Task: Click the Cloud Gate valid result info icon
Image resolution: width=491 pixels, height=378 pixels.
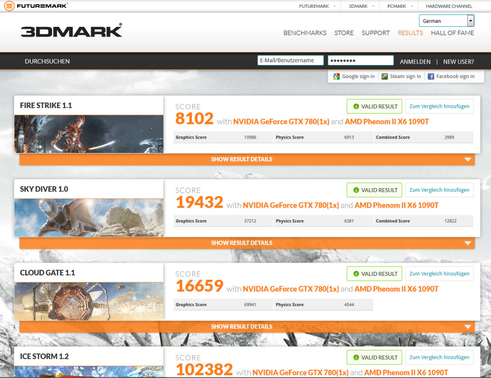Action: click(356, 274)
